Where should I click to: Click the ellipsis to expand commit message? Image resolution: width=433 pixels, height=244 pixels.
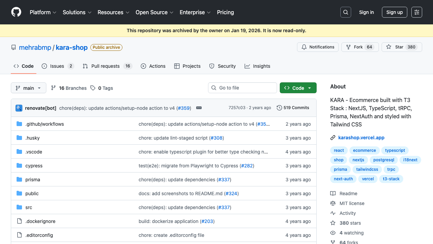tap(199, 108)
